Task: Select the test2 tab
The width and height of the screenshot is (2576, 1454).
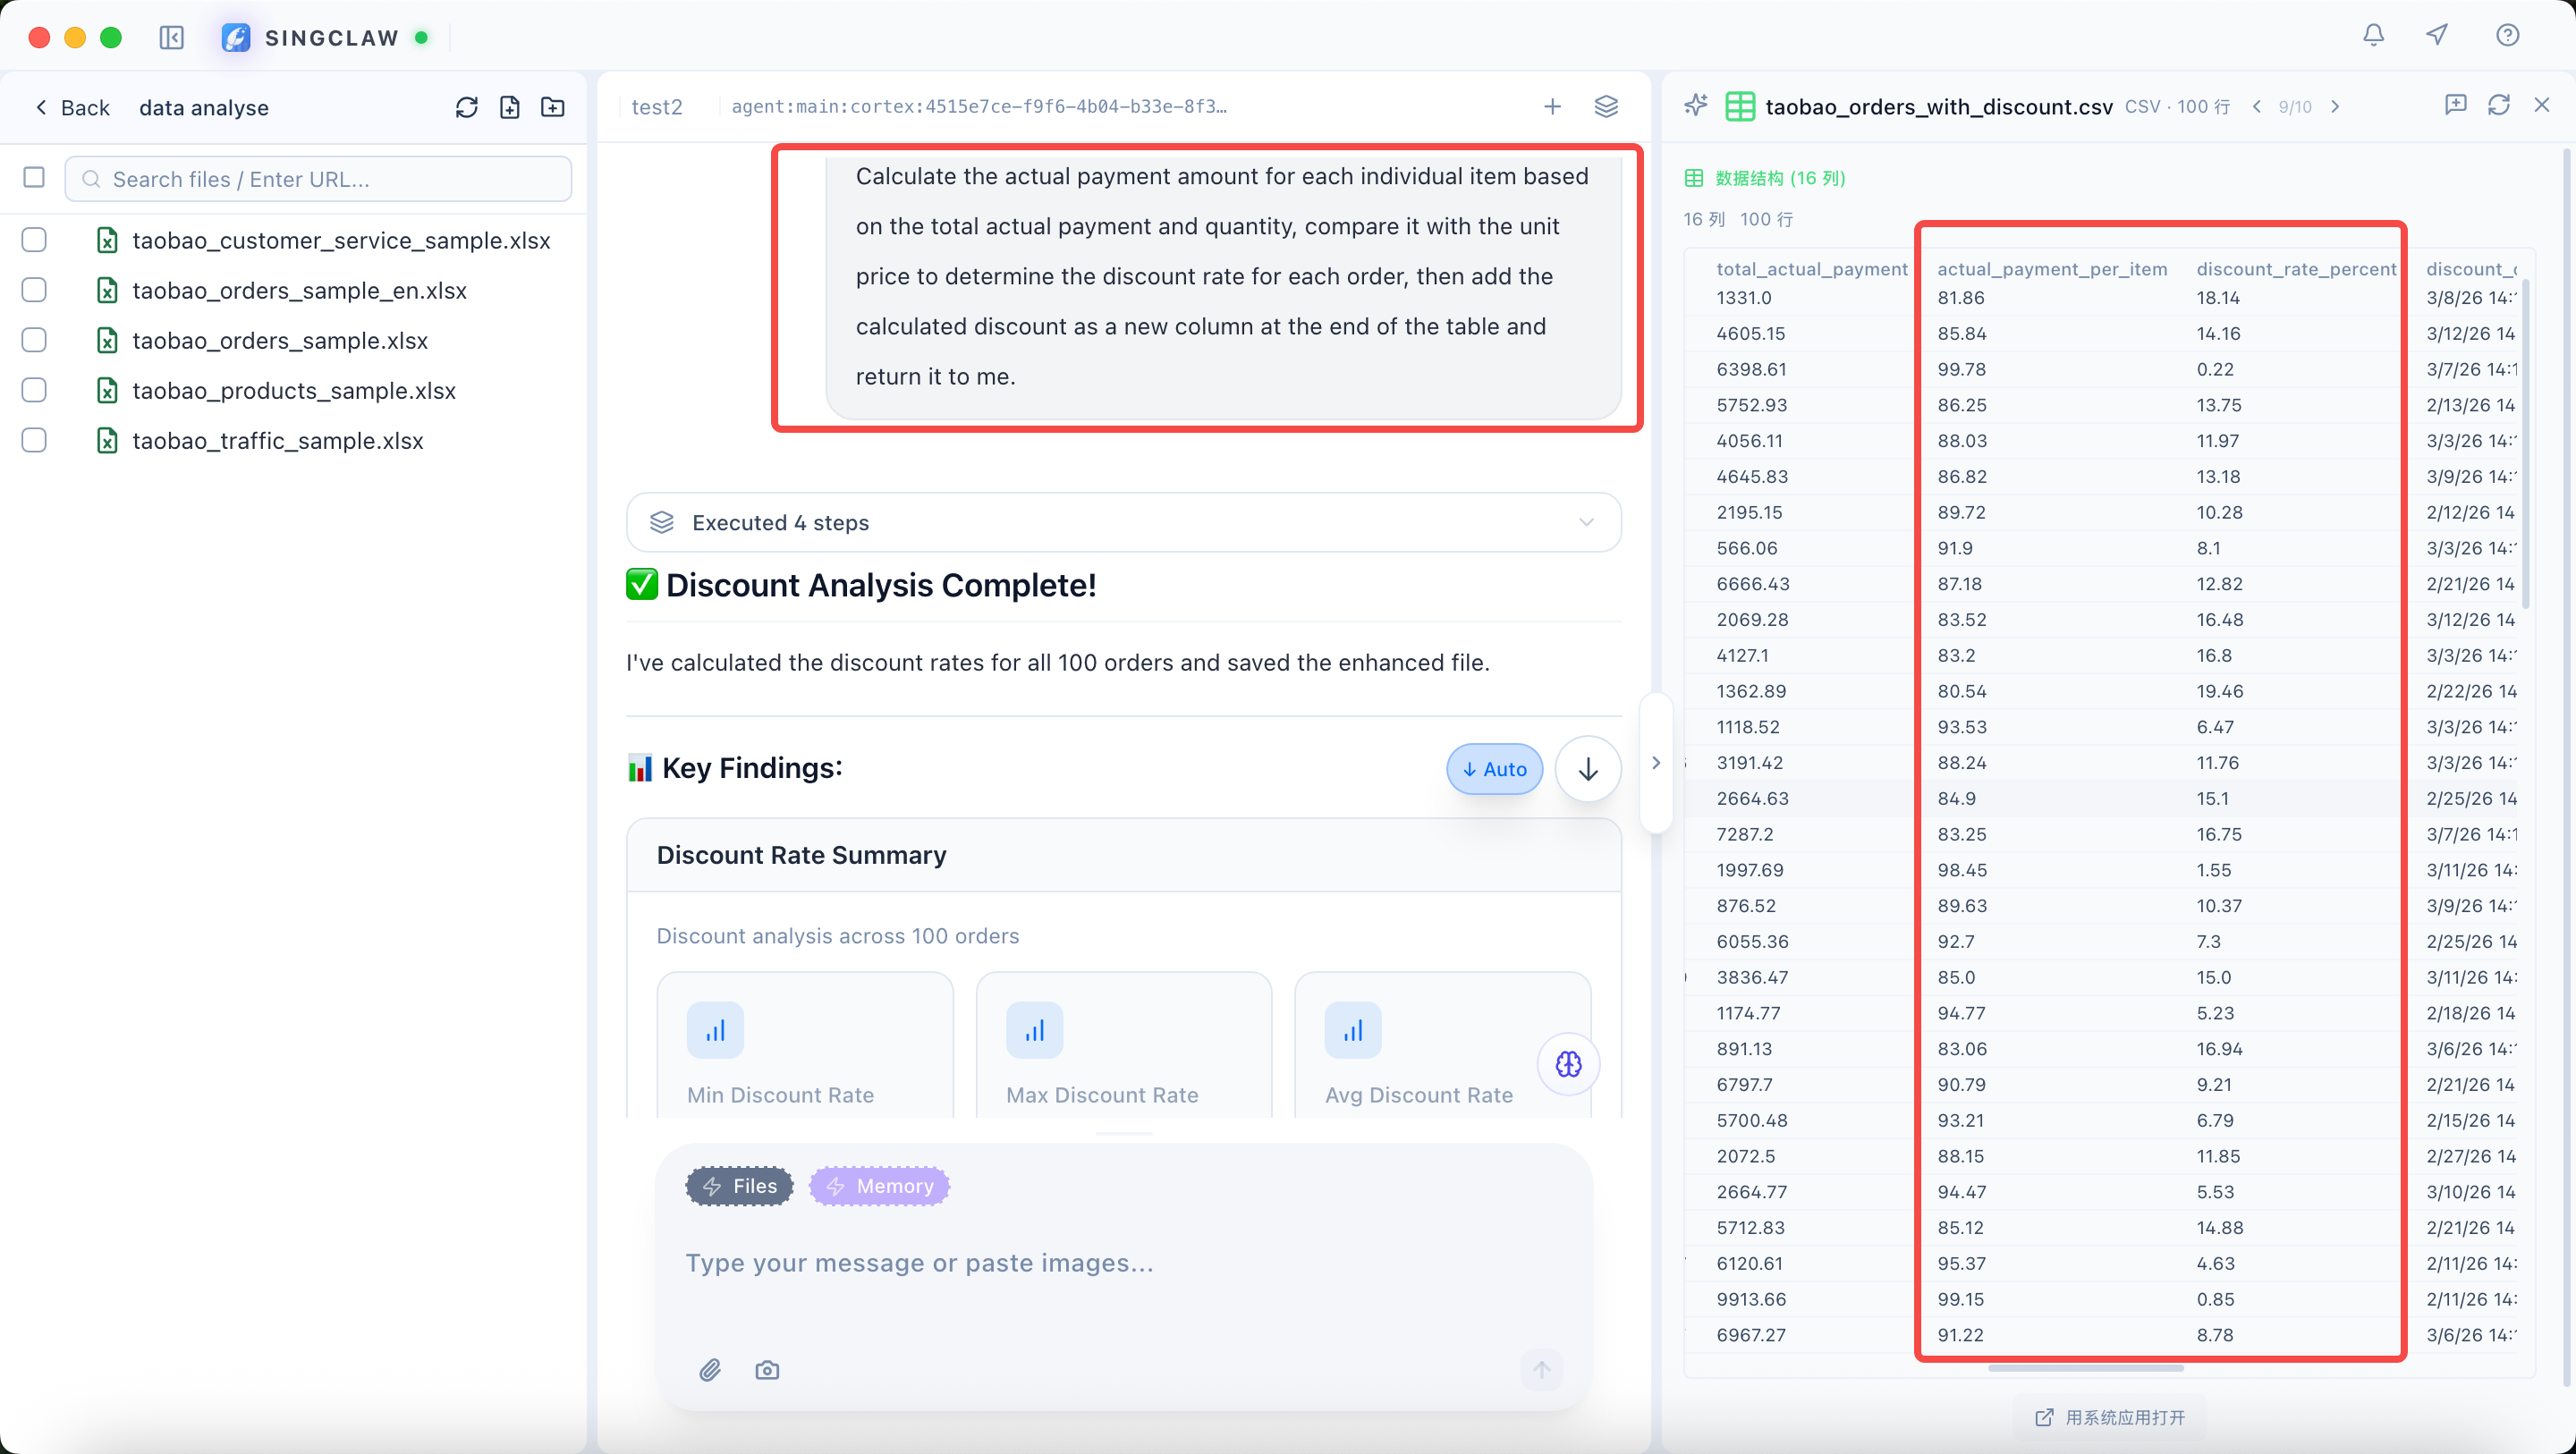Action: pos(657,107)
